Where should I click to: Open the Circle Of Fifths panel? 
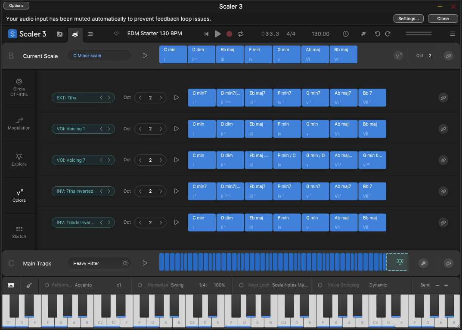[x=19, y=87]
